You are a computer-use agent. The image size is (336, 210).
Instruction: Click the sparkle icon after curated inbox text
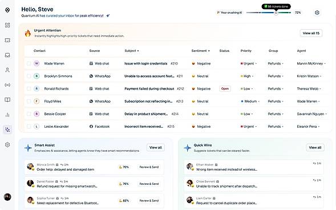[x=108, y=15]
